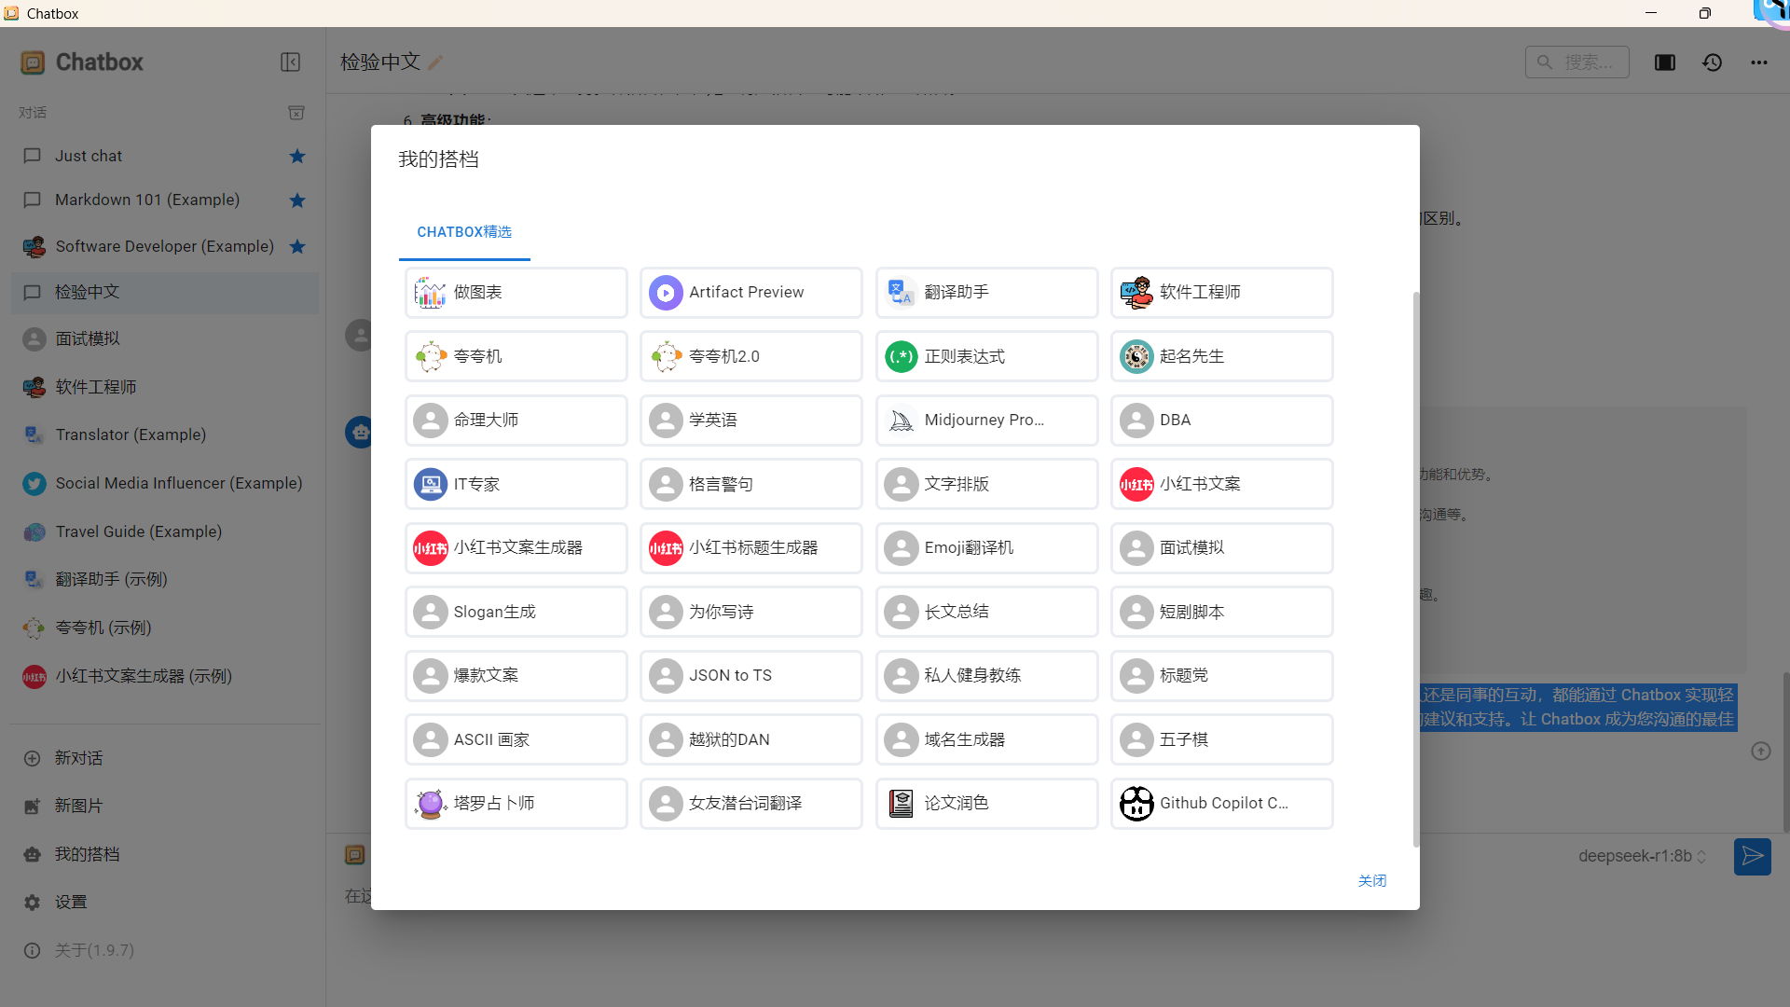Choose the 做图表 chart copilot
The image size is (1790, 1007).
click(x=516, y=293)
